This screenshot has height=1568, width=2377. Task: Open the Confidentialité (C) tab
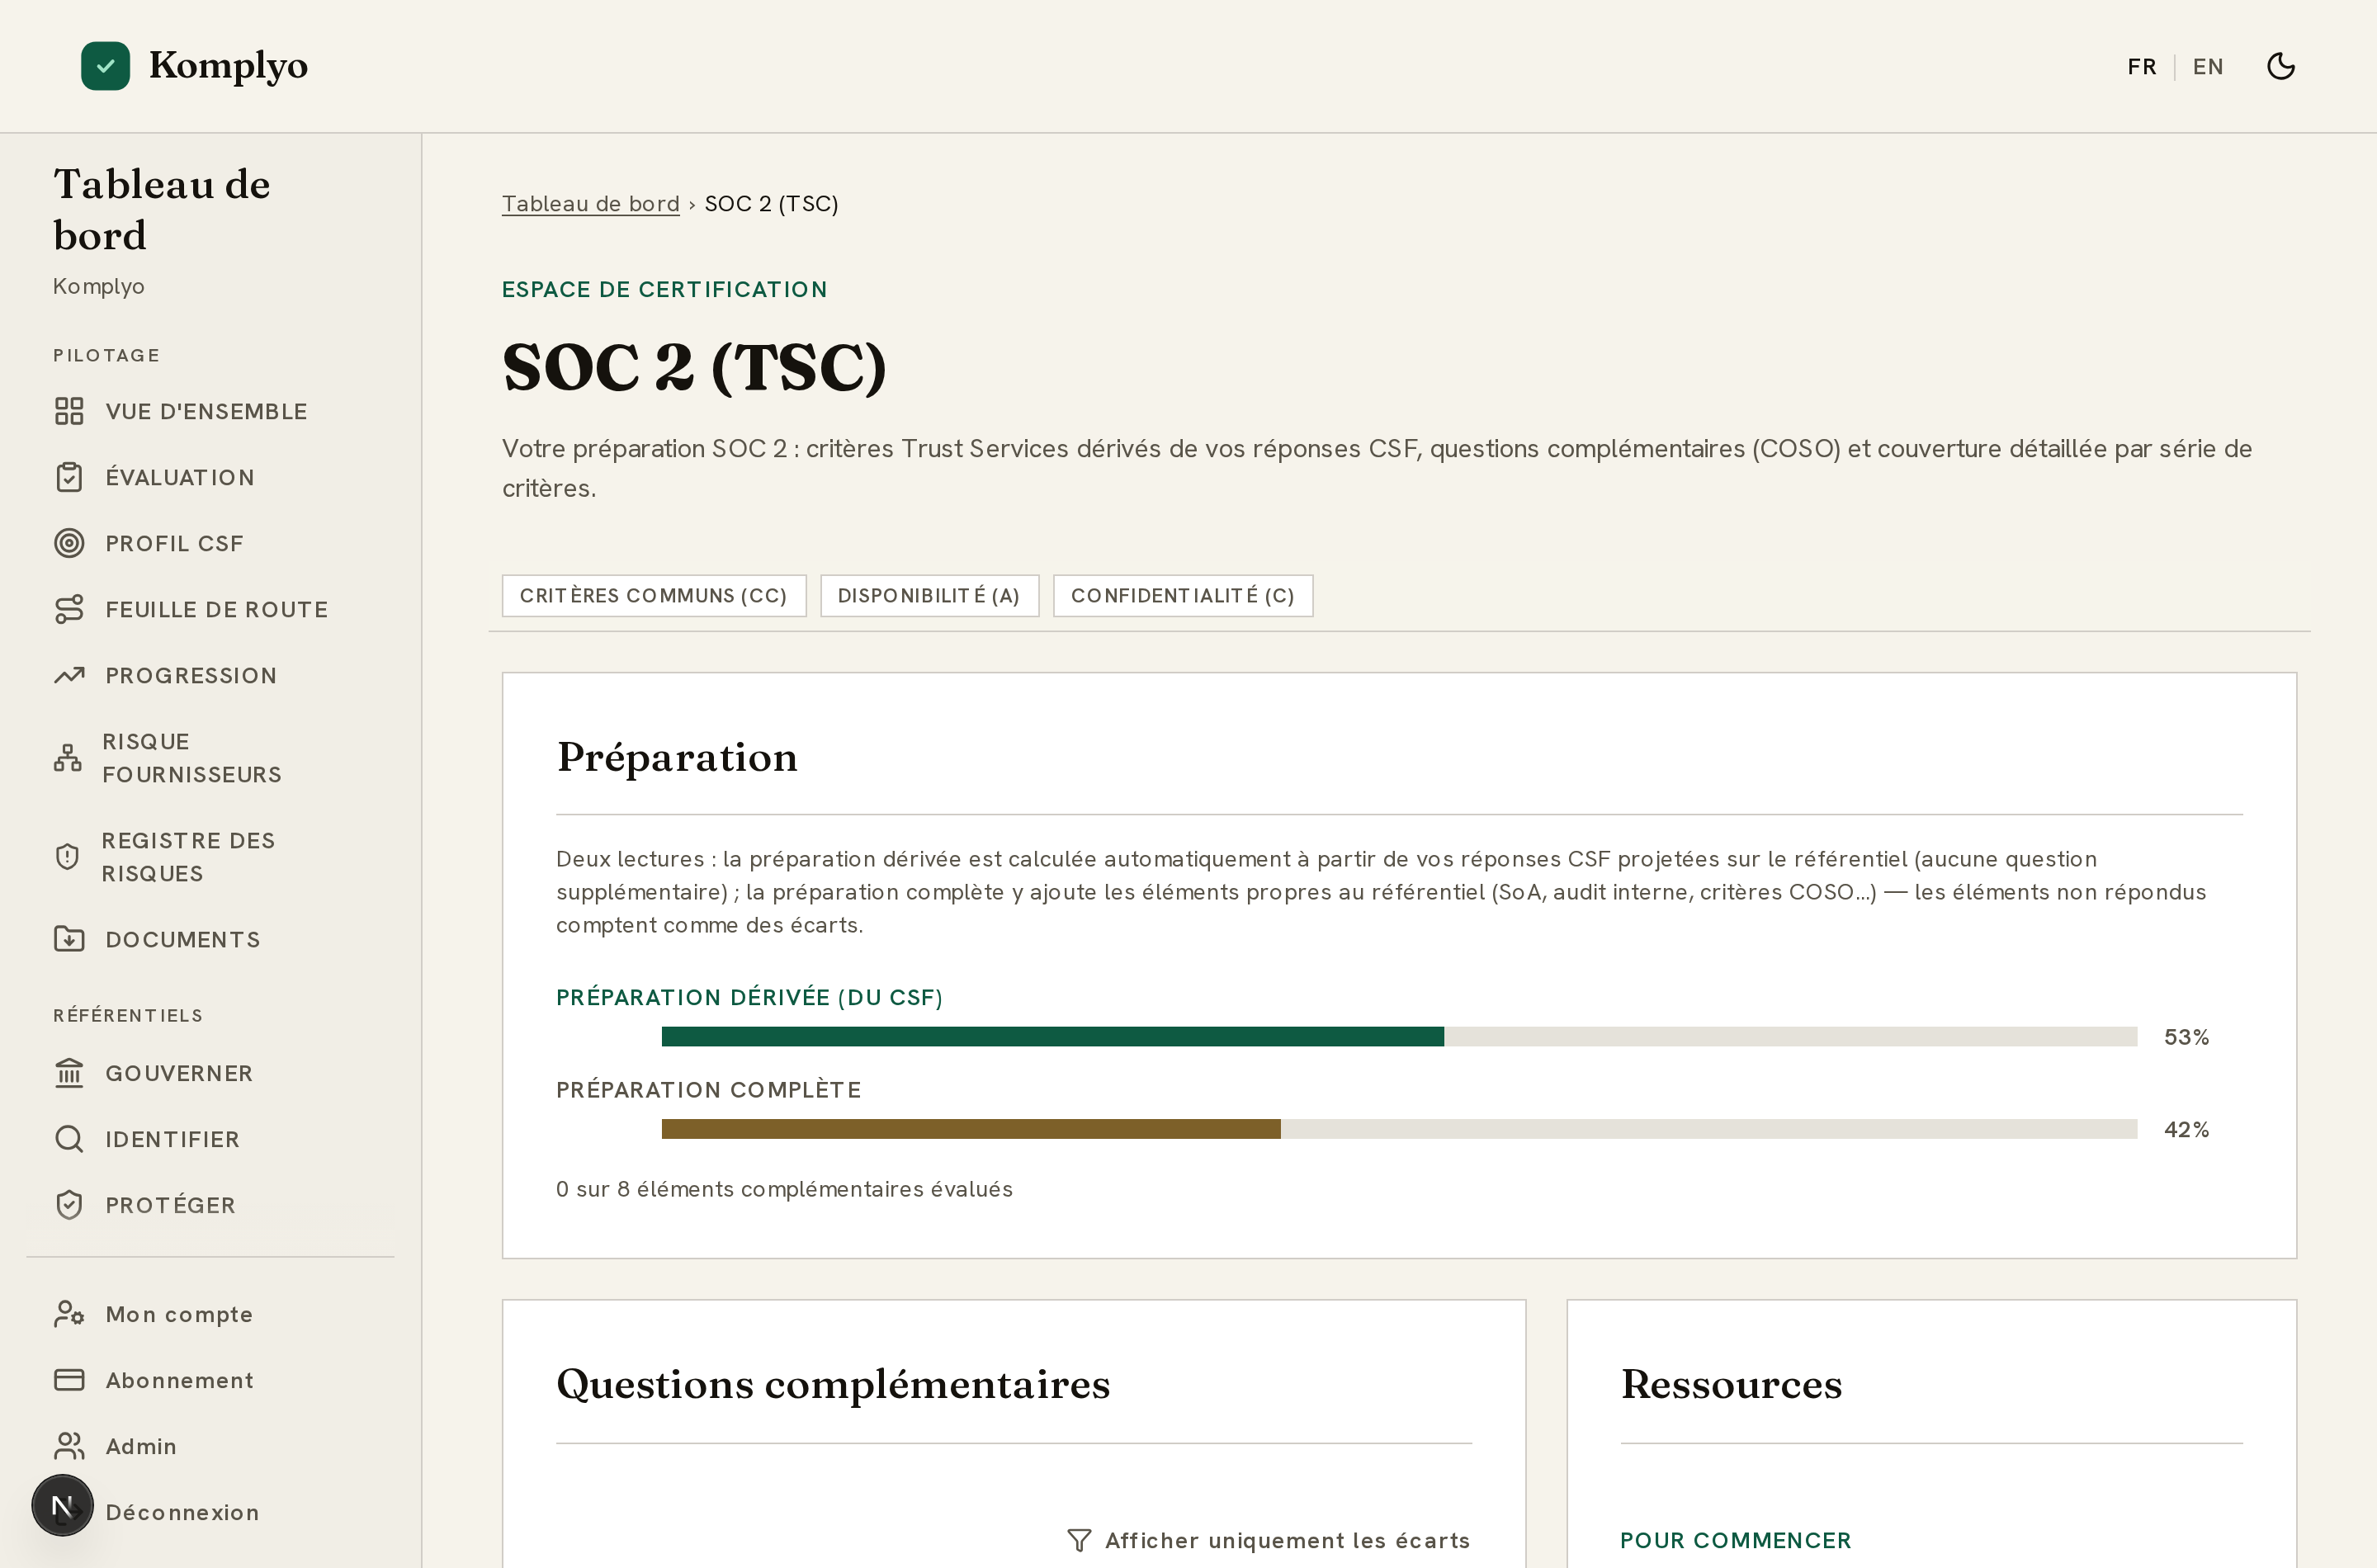coord(1183,596)
